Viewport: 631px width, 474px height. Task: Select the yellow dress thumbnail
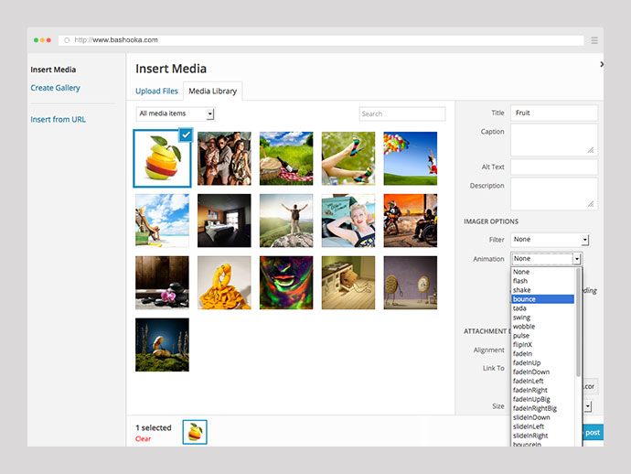(224, 283)
